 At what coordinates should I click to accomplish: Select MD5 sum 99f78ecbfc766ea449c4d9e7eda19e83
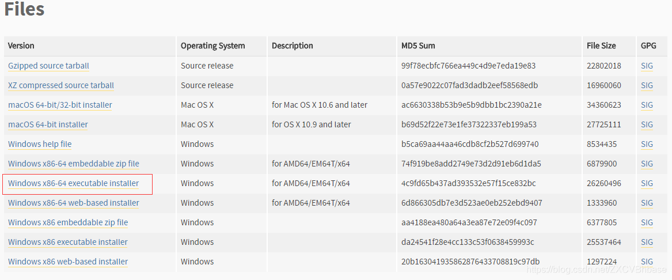click(468, 66)
